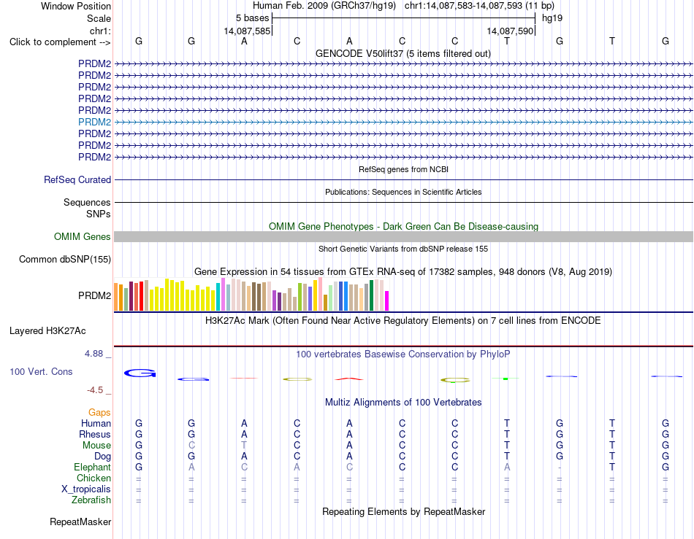Click the 4.88 PhyloP maximum value
The height and width of the screenshot is (539, 694).
(94, 354)
